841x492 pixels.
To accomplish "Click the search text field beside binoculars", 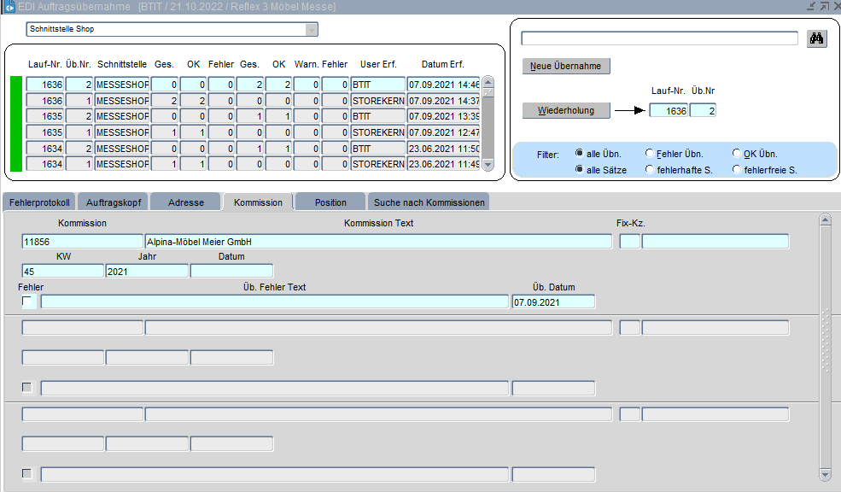I will pos(658,38).
